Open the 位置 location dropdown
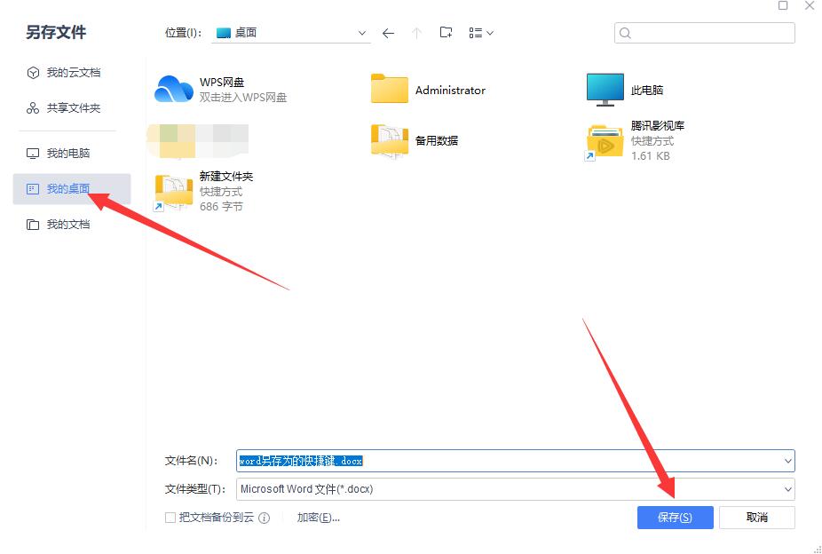The image size is (822, 554). pos(363,32)
